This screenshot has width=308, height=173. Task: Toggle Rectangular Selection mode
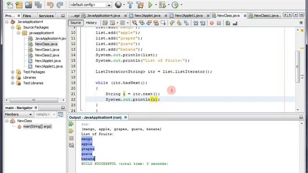click(163, 23)
